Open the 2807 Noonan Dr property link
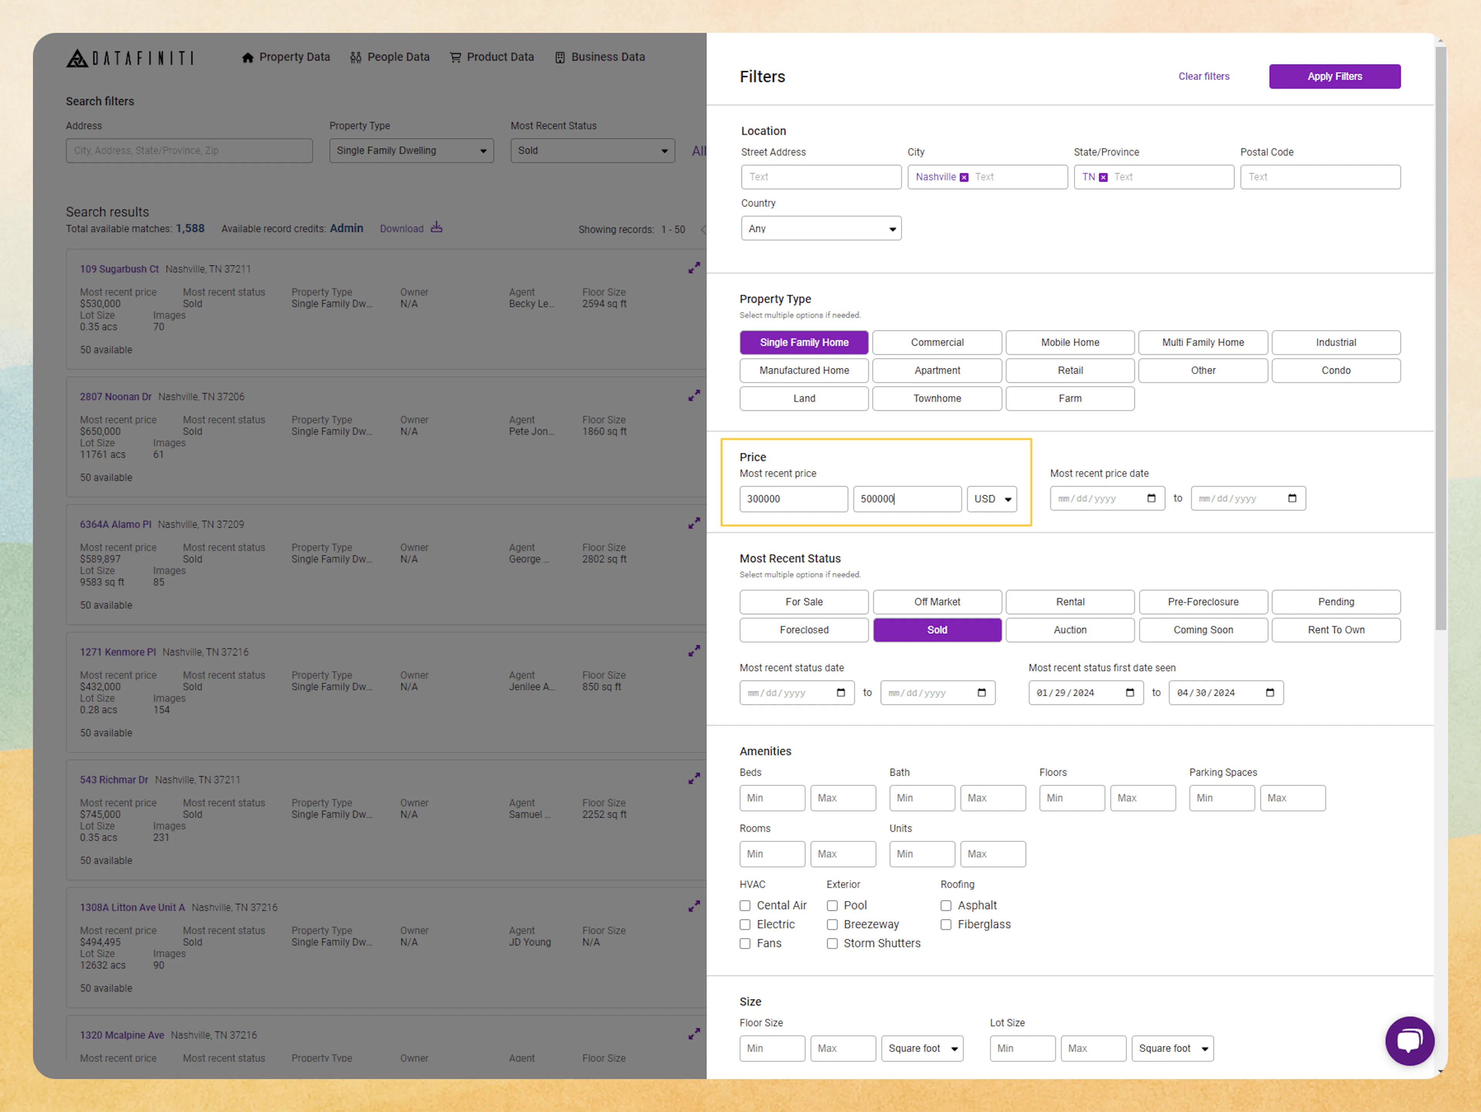The image size is (1481, 1112). 115,397
